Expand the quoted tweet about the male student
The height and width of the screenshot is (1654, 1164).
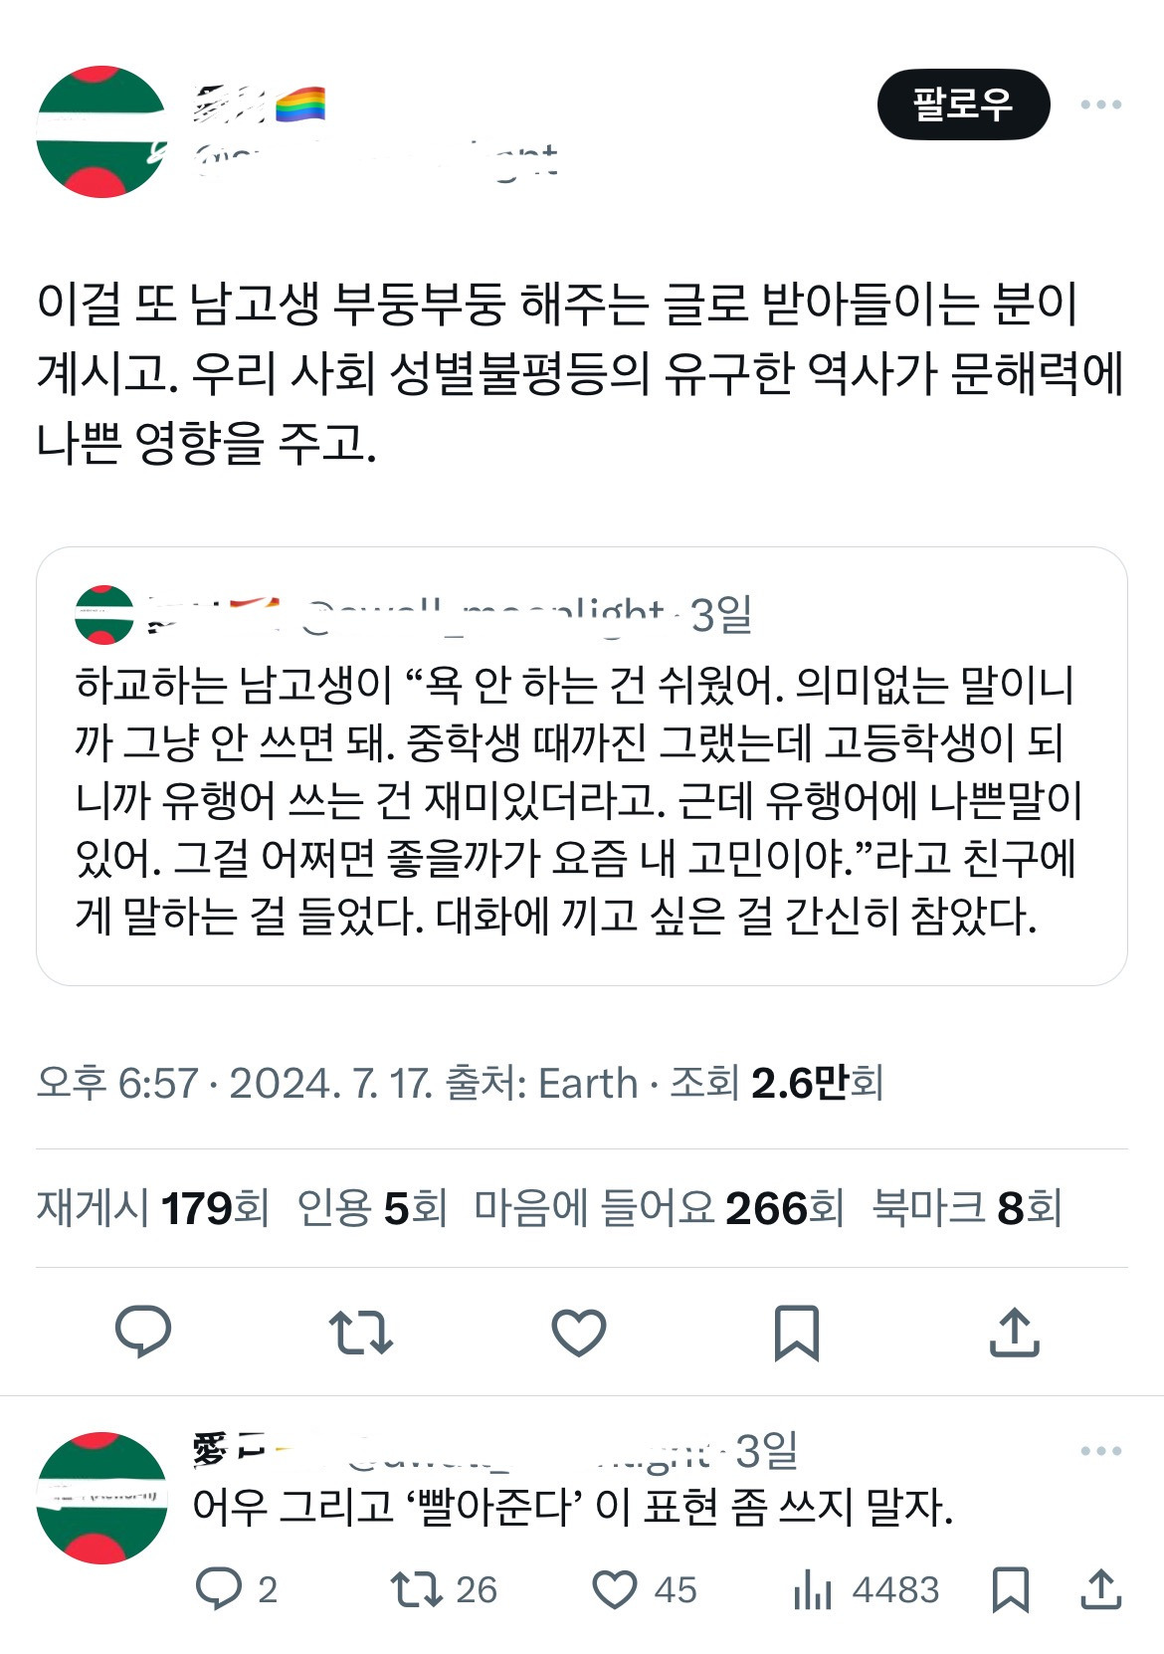[x=582, y=796]
